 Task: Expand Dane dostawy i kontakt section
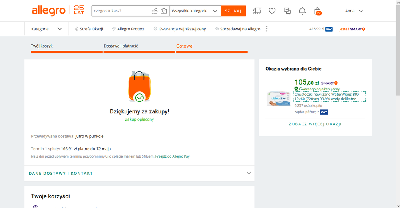click(139, 173)
